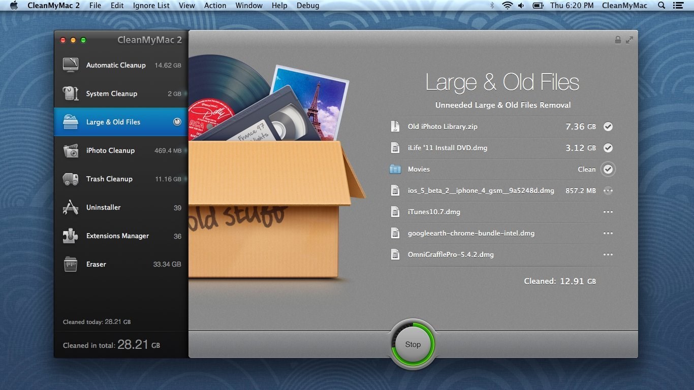
Task: Open the Action menu
Action: pyautogui.click(x=215, y=6)
